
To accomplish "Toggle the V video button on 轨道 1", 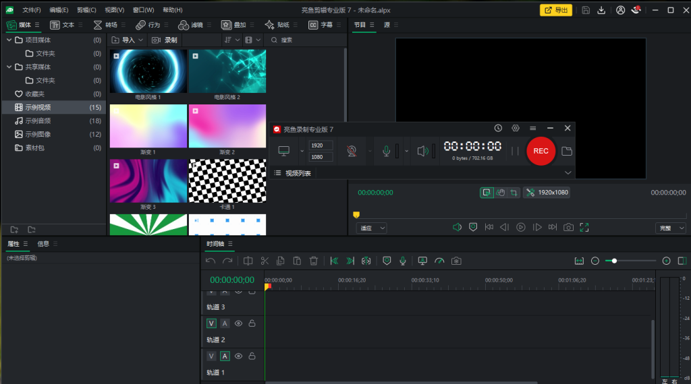I will pos(212,356).
